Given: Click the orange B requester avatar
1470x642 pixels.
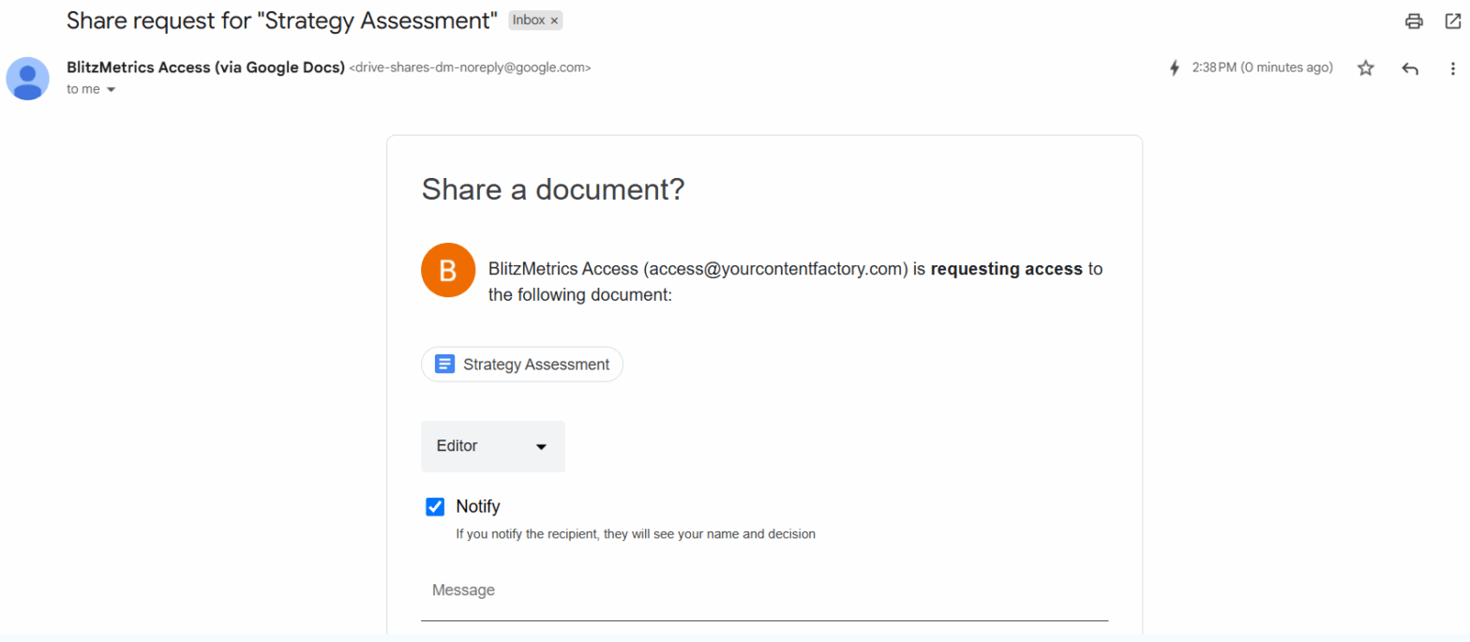Looking at the screenshot, I should pyautogui.click(x=447, y=271).
